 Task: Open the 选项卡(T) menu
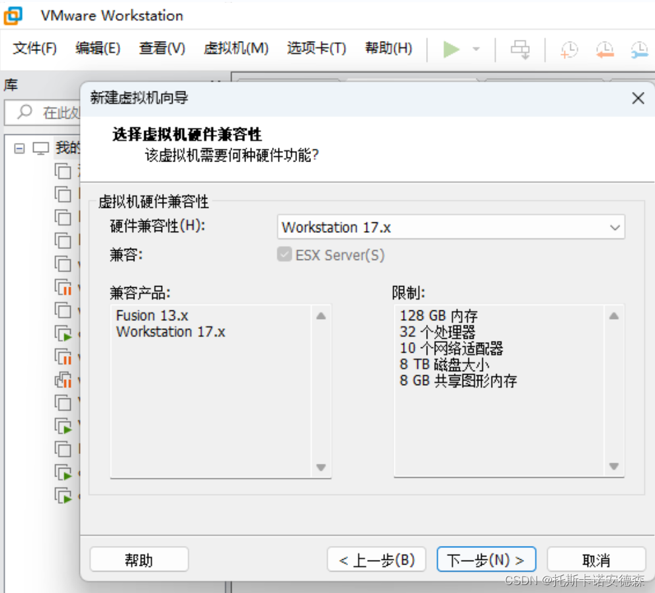pos(317,48)
